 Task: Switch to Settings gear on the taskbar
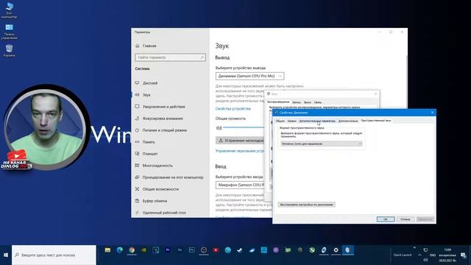click(x=336, y=250)
